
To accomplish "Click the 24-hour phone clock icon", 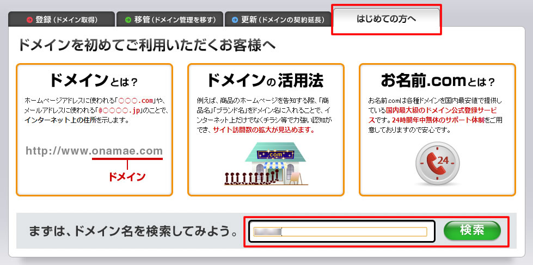I will [x=437, y=163].
